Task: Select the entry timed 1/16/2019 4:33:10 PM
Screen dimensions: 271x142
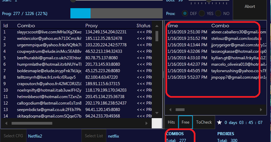Action: pyautogui.click(x=216, y=58)
